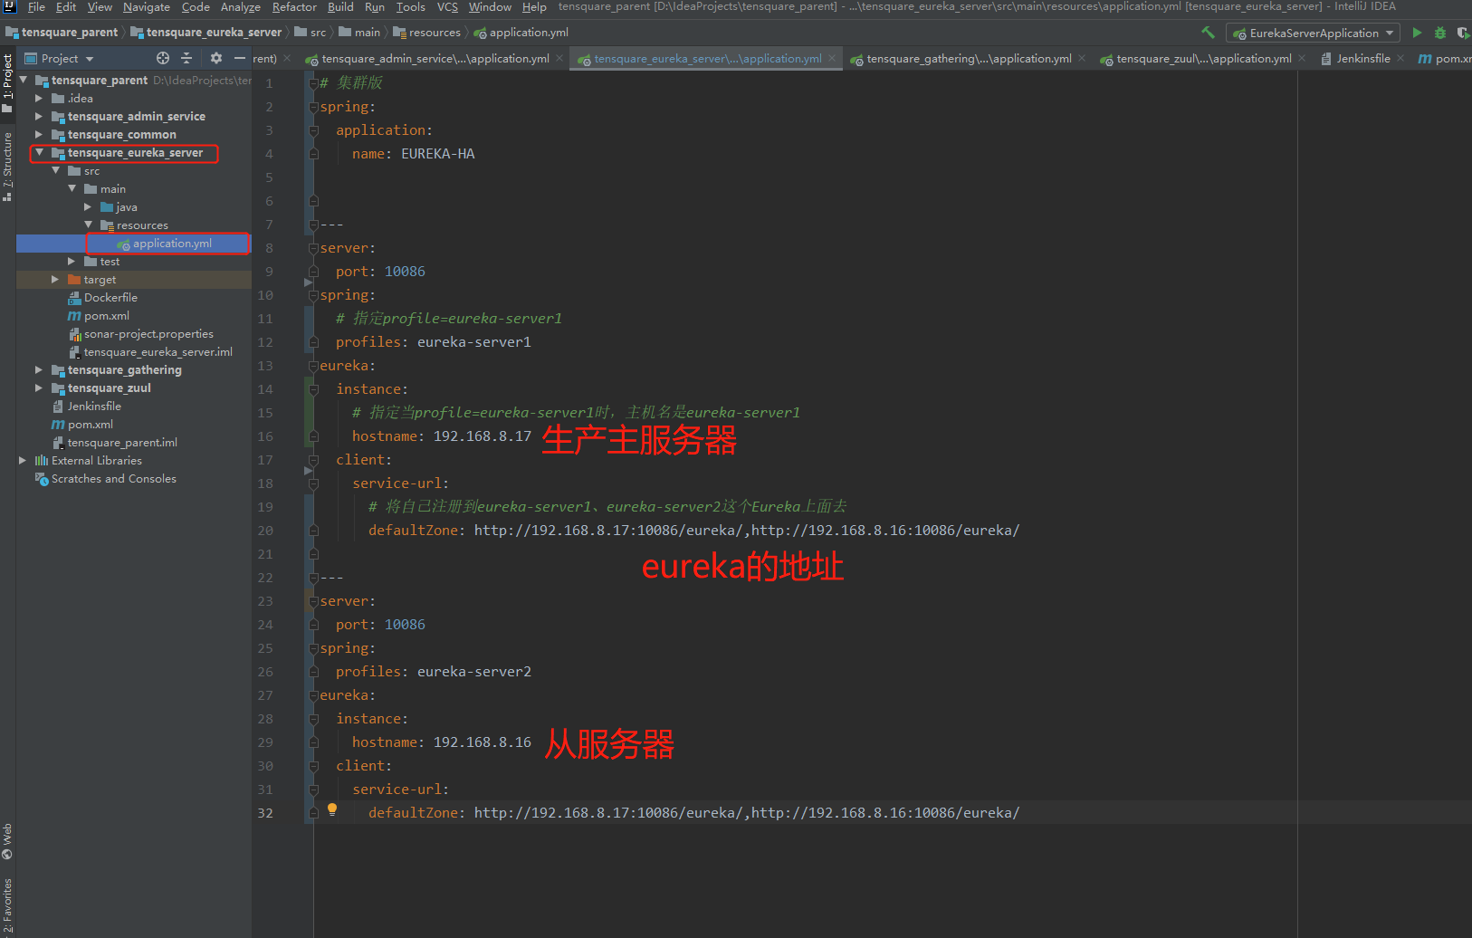Expand tensquare_admin_service module
This screenshot has height=938, width=1472.
pos(39,117)
